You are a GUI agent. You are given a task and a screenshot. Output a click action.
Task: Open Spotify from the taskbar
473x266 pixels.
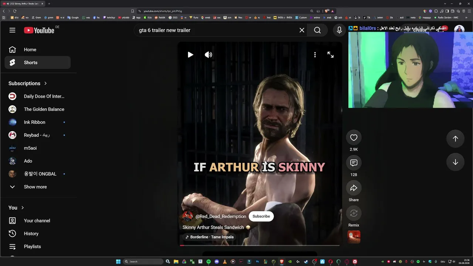click(x=208, y=262)
